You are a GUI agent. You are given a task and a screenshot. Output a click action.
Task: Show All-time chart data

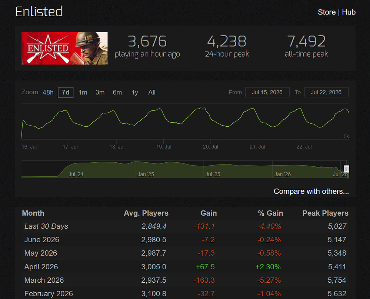152,92
